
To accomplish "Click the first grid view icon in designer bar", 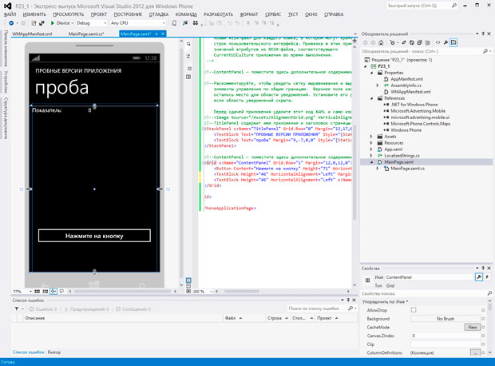I will [38, 291].
